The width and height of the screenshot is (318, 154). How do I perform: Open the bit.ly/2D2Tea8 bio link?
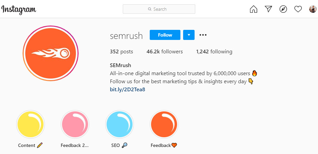[127, 89]
